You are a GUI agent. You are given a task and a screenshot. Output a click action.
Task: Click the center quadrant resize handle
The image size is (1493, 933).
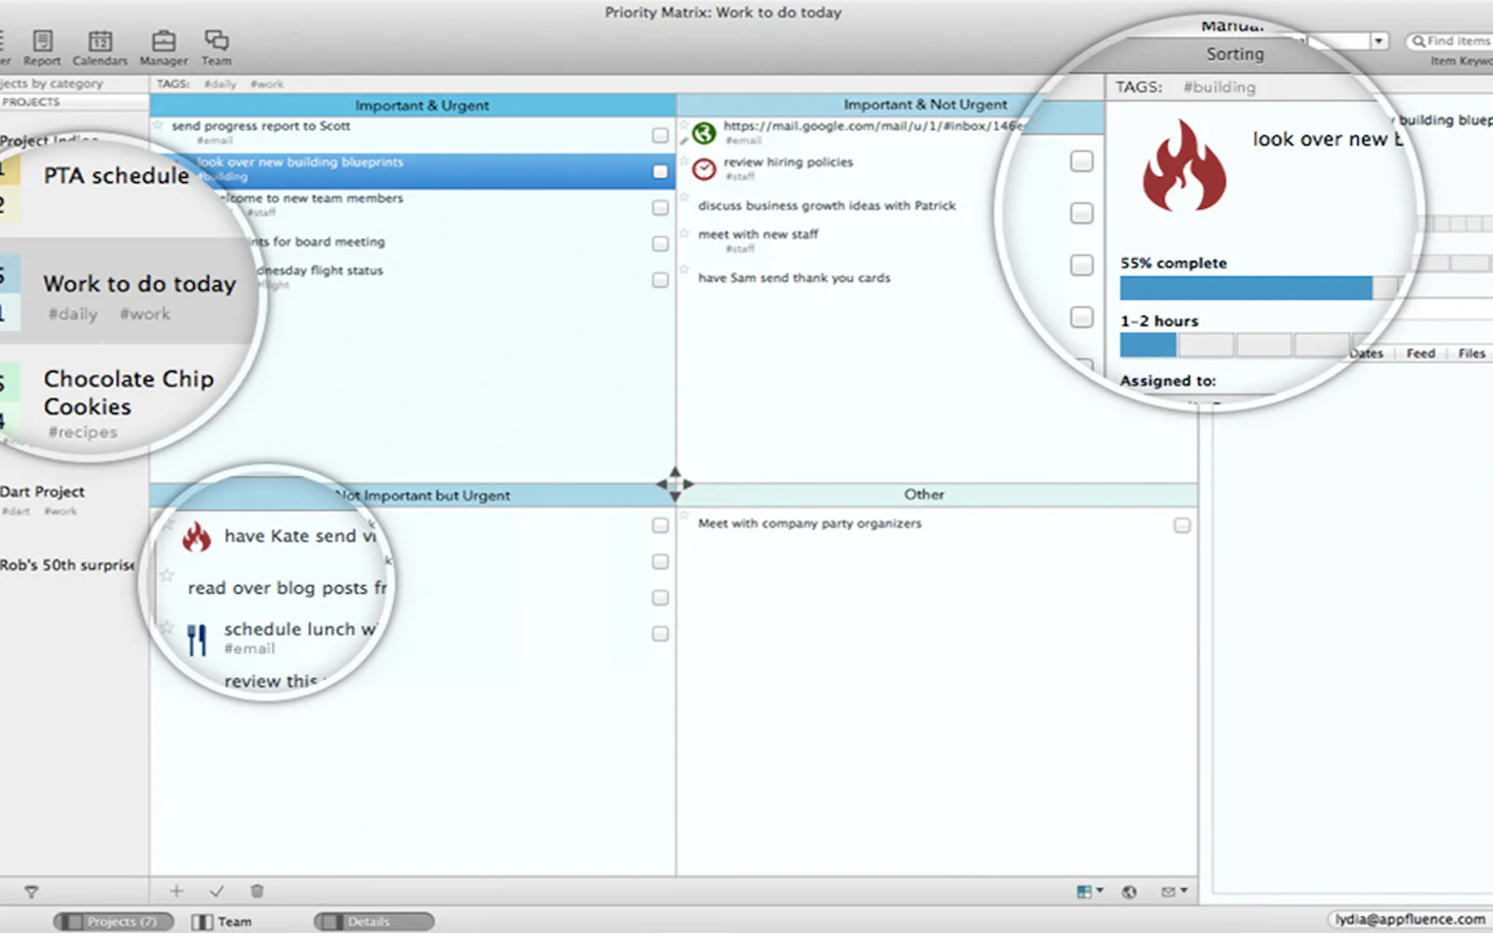[x=675, y=483]
